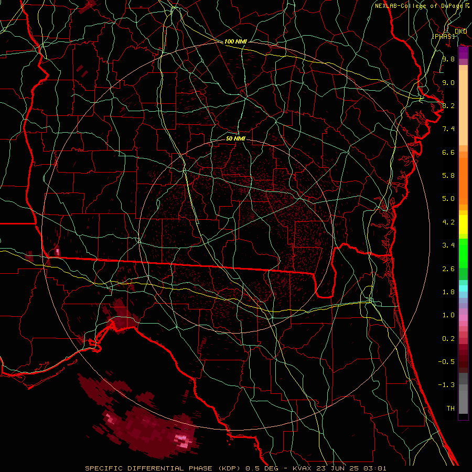The width and height of the screenshot is (472, 472).
Task: Click the 9.8 value on the legend
Action: point(448,59)
